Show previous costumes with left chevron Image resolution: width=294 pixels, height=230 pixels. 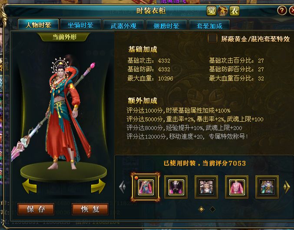(122, 187)
